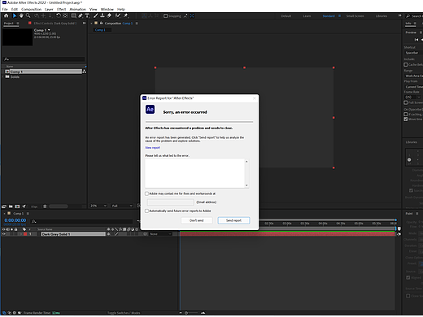Expand hidden panel tabs with double arrow
The width and height of the screenshot is (423, 317).
pos(84,24)
